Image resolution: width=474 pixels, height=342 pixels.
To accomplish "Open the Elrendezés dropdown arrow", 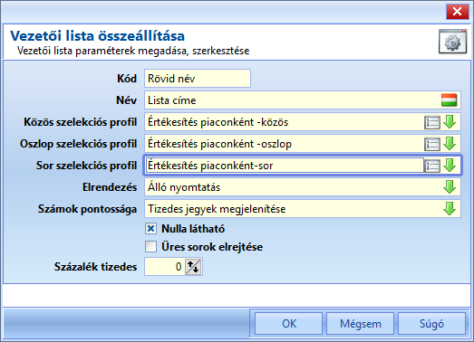I will point(450,187).
